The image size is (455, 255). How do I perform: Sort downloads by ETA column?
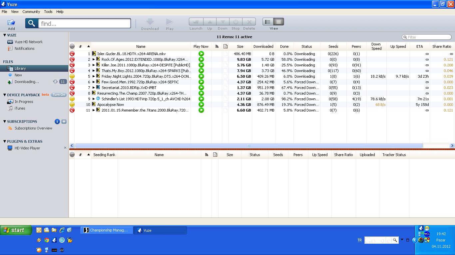419,46
